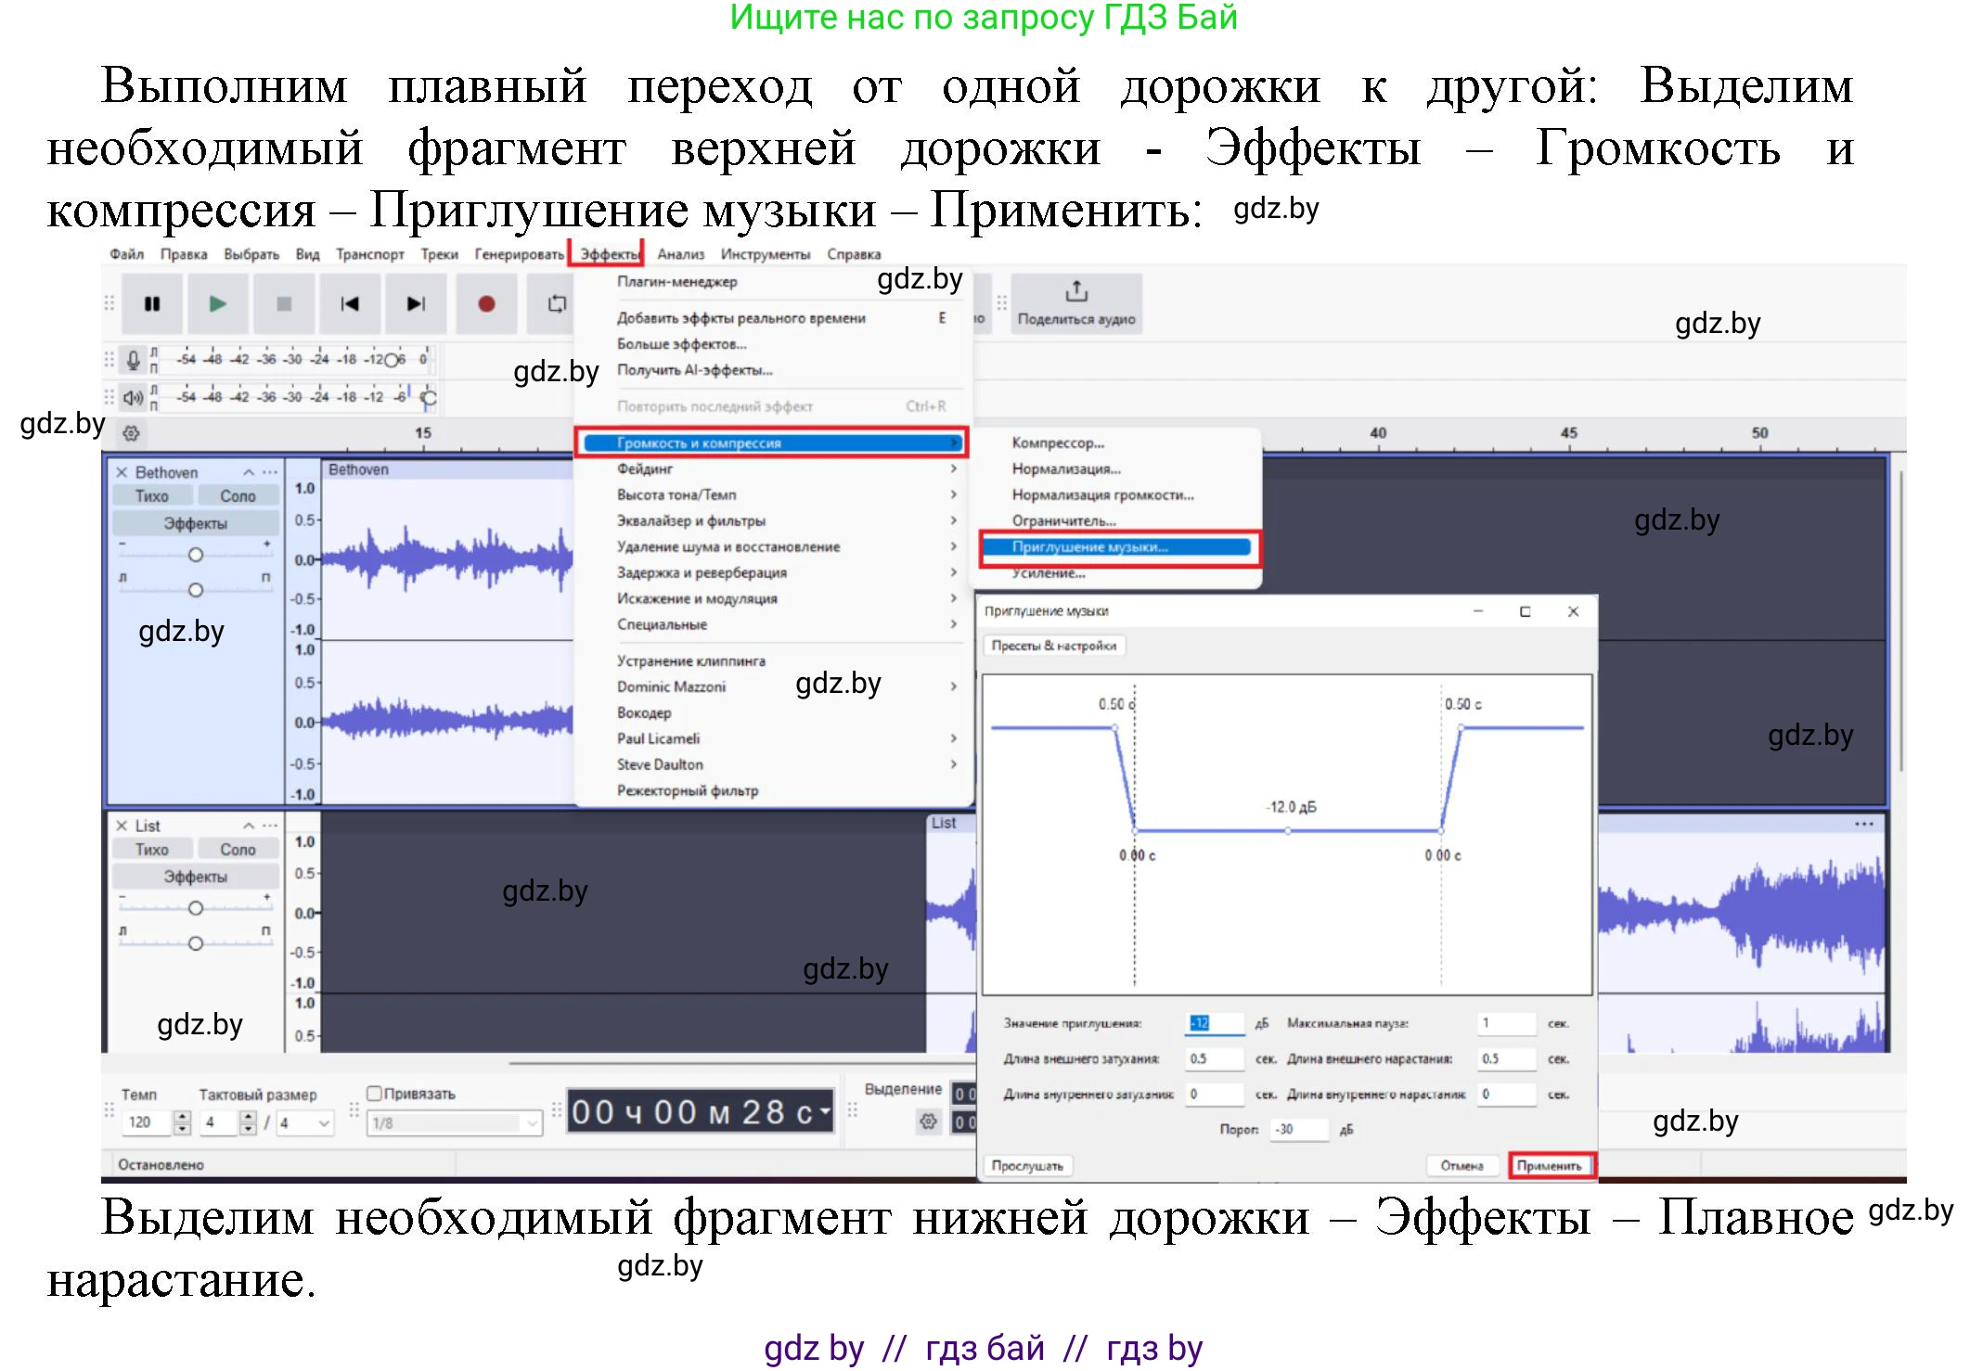Adjust the Bethoven track gain slider
Viewport: 1970px width, 1371px height.
click(196, 554)
